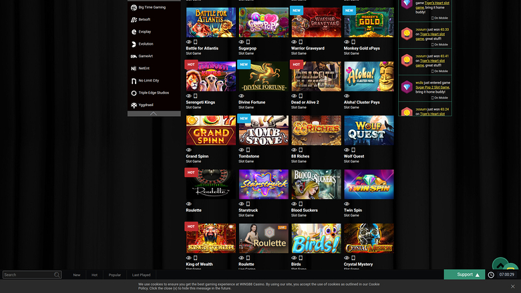Open the New games filter tab

[x=77, y=275]
